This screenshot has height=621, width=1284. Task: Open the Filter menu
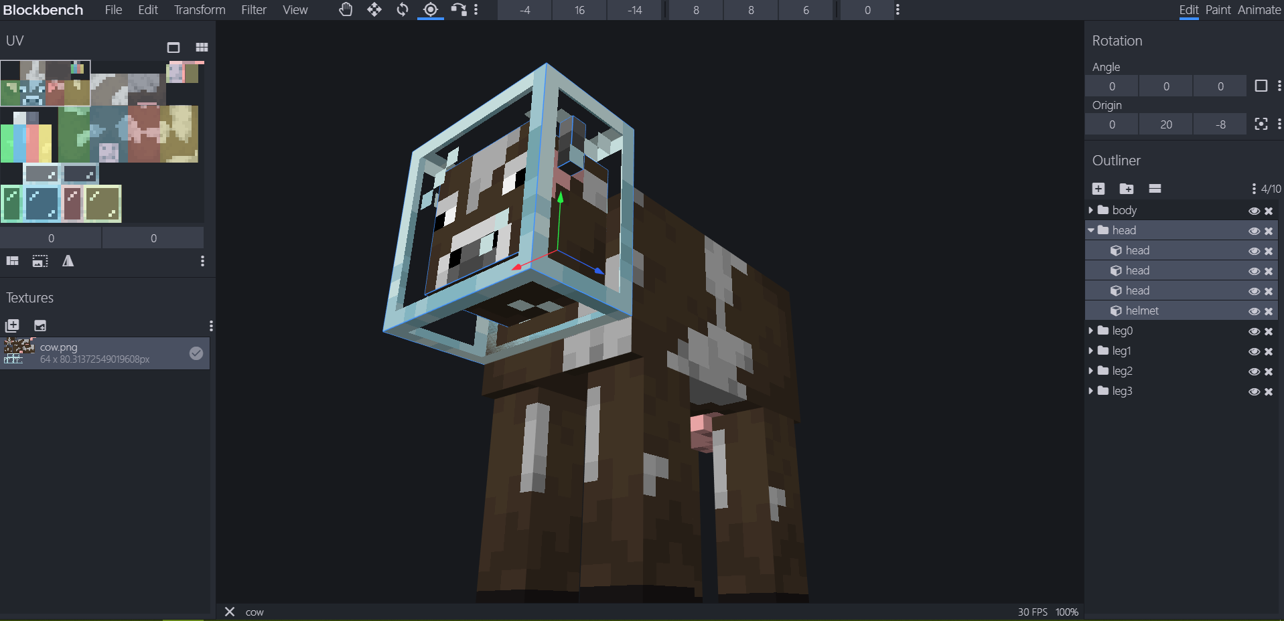click(x=254, y=9)
